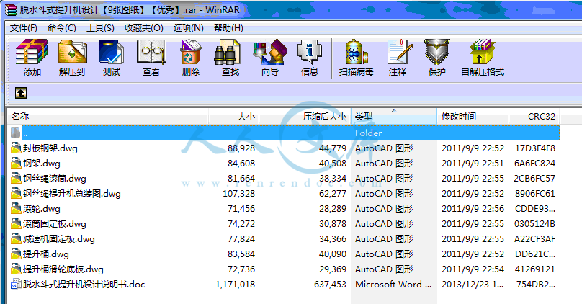Click the compressed size 62,277
Viewport: 582px width, 304px height.
click(x=333, y=194)
